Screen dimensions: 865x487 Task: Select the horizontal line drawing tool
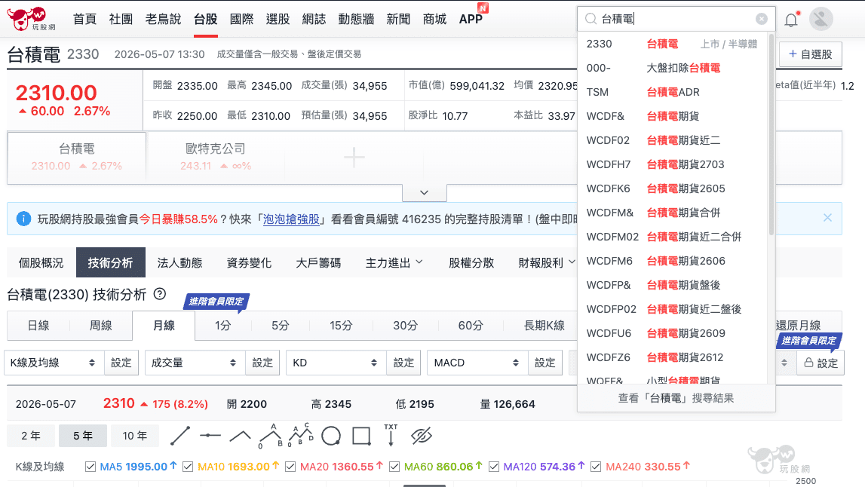point(210,436)
